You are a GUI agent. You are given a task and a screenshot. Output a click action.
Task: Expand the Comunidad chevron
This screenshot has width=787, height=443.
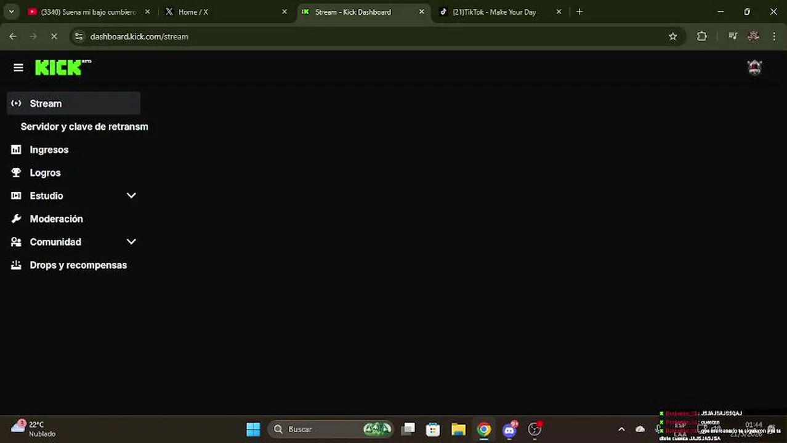(131, 242)
